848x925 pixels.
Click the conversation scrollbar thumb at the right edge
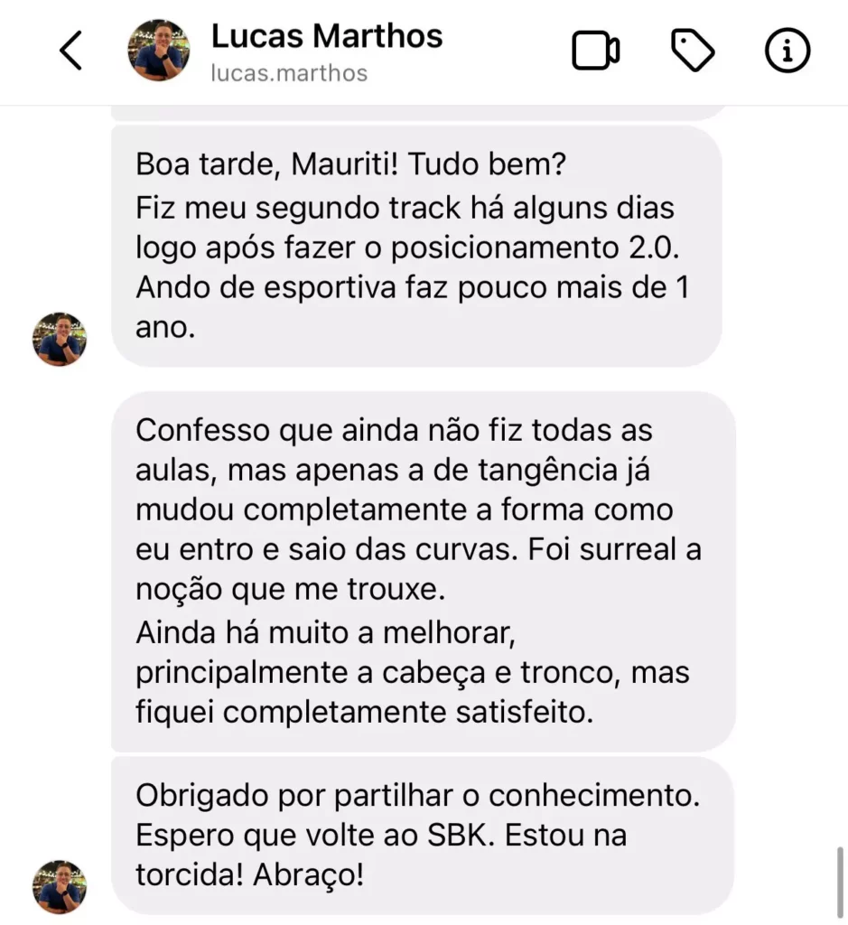840,883
